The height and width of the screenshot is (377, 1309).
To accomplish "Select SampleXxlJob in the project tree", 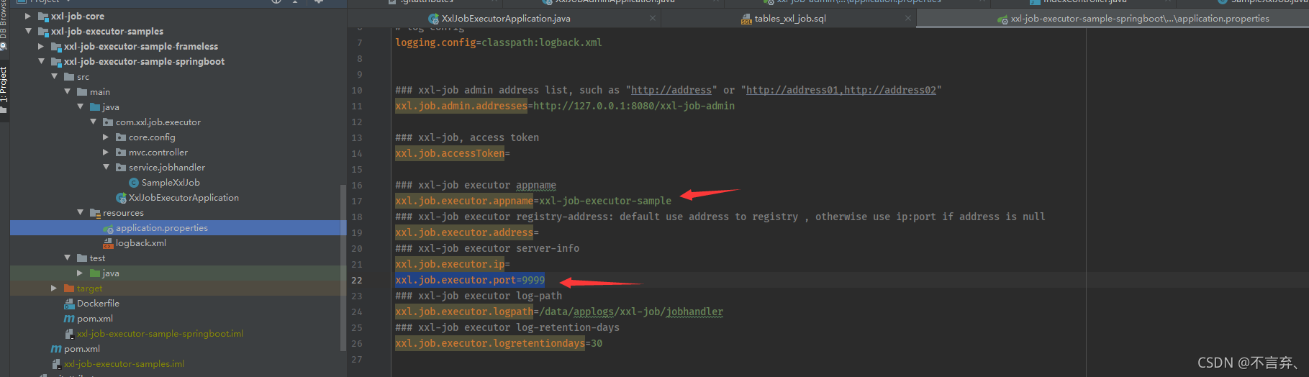I will pos(171,182).
